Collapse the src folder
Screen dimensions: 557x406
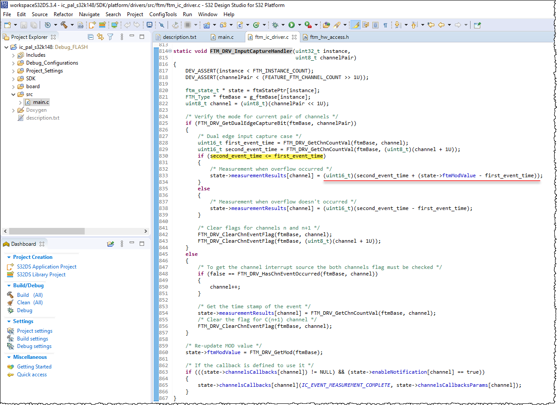click(13, 94)
